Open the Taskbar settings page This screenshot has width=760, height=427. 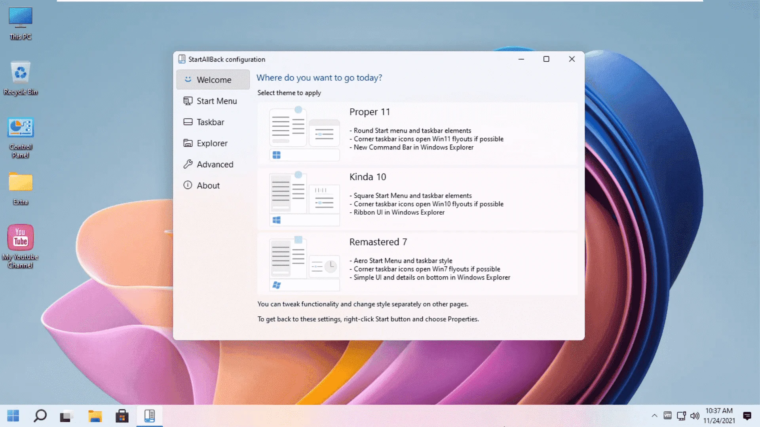213,122
